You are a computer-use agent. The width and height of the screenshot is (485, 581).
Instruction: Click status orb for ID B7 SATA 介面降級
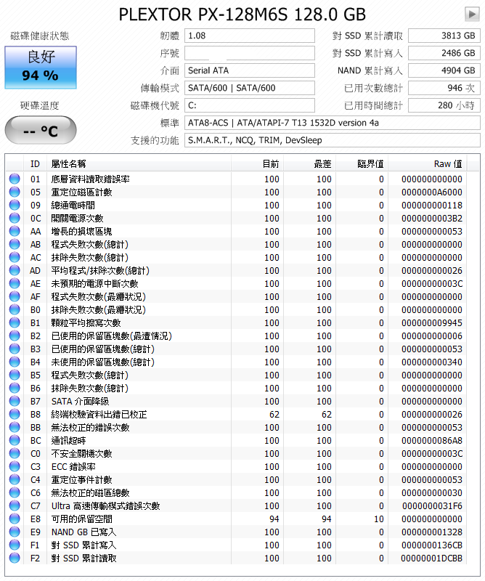[15, 401]
